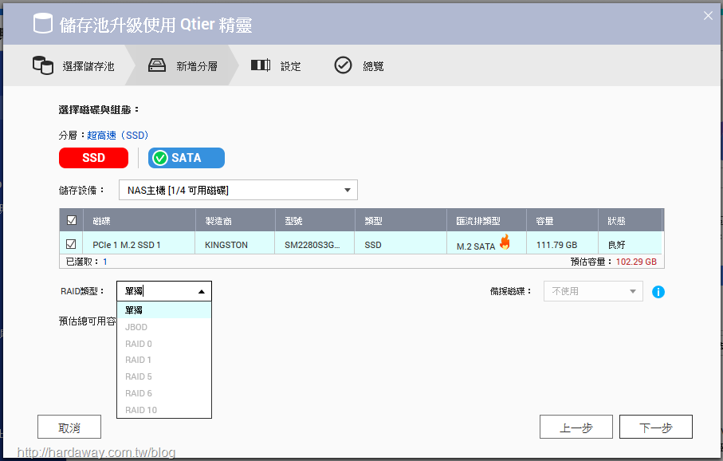Image resolution: width=723 pixels, height=461 pixels.
Task: Sort by the 容量 column header
Action: point(563,220)
